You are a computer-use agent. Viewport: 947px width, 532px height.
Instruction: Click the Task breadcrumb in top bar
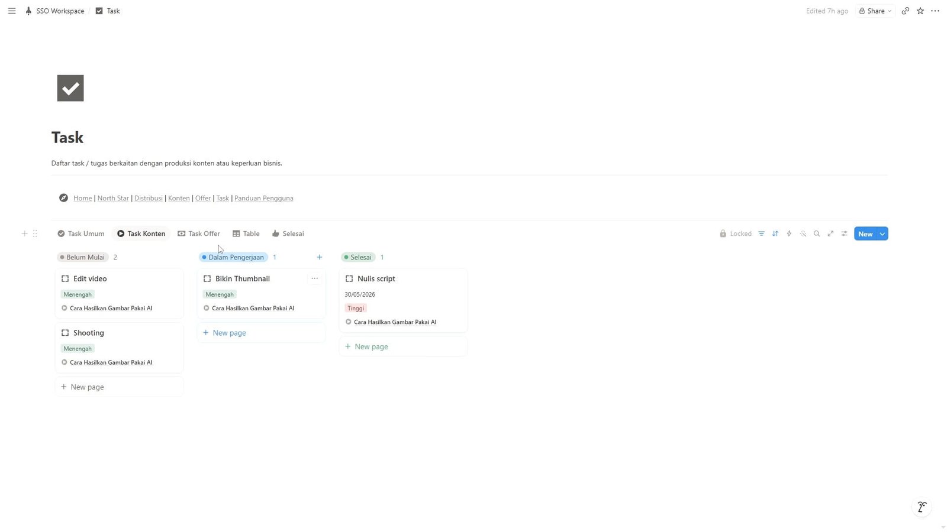(x=108, y=11)
